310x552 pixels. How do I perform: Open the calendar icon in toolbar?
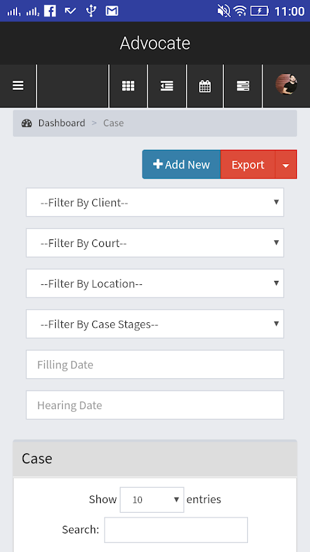[x=205, y=86]
